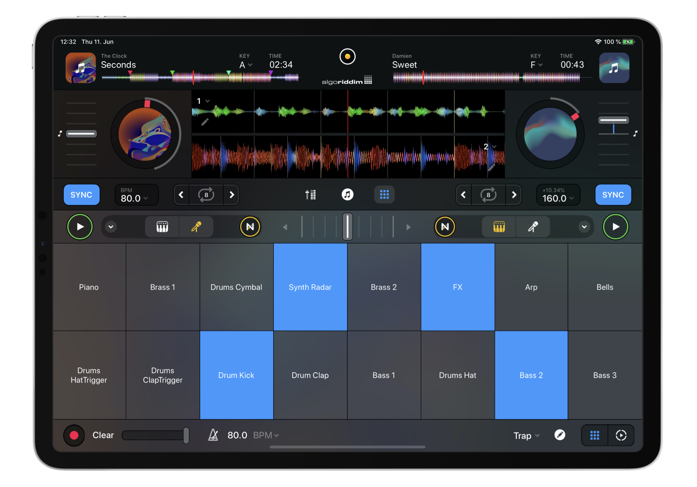Tap the right deck piano keys icon
The height and width of the screenshot is (487, 697).
(499, 227)
